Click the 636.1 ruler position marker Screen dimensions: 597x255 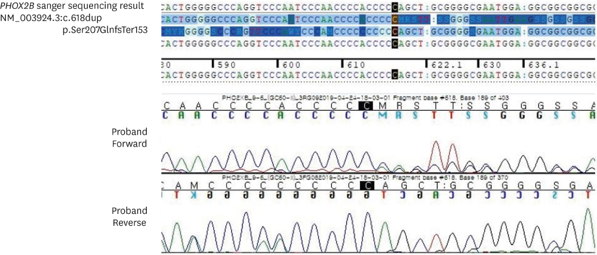pyautogui.click(x=541, y=64)
